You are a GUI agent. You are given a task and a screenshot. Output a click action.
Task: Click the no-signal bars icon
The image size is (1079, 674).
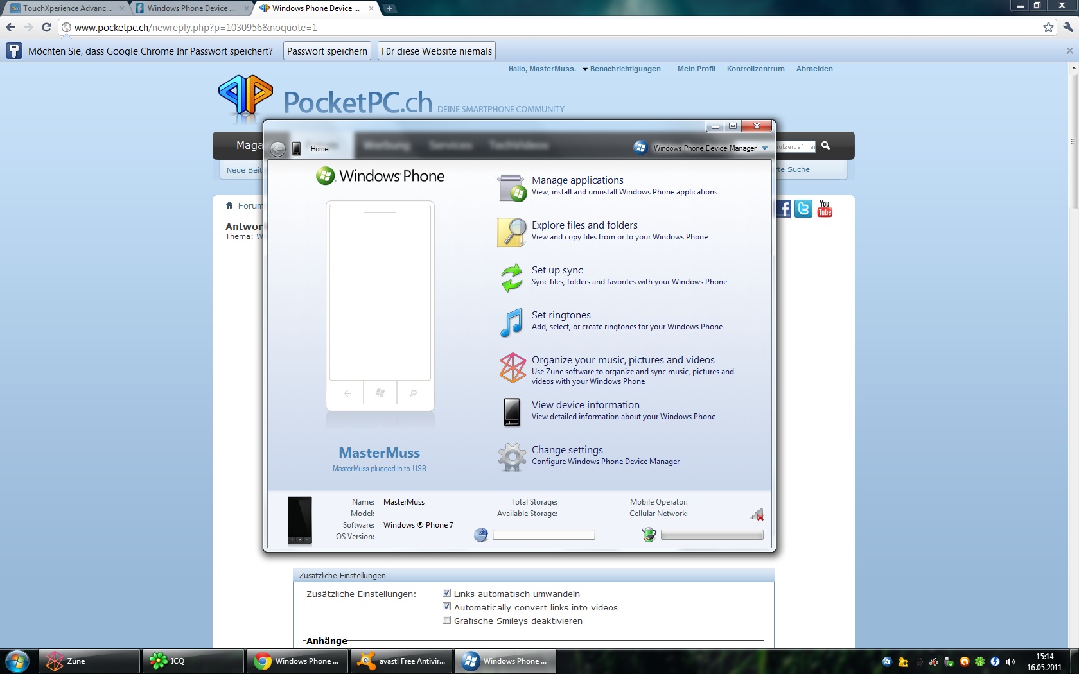pyautogui.click(x=757, y=514)
